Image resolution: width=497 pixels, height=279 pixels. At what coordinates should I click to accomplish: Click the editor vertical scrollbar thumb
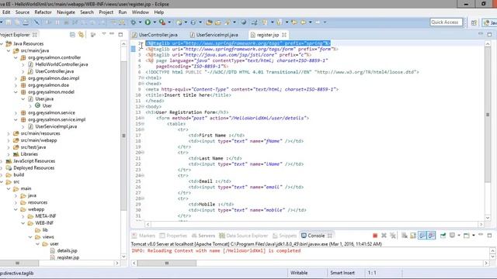[488, 115]
